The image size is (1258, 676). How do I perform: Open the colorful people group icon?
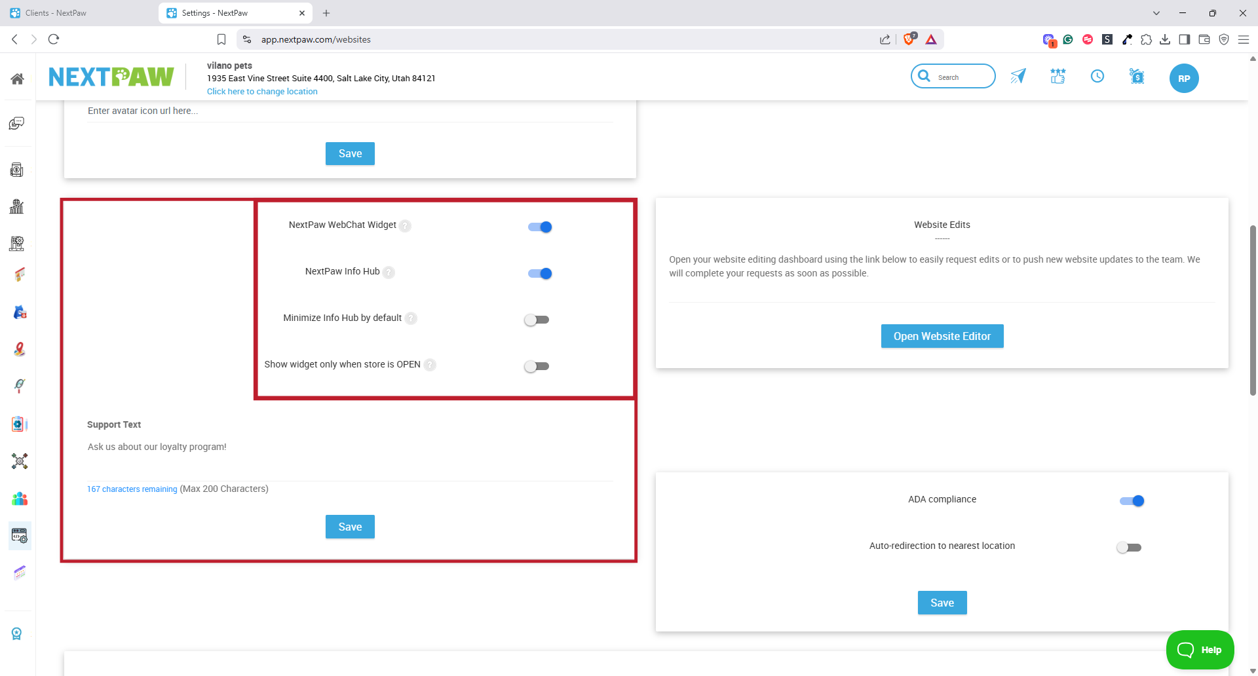click(20, 498)
